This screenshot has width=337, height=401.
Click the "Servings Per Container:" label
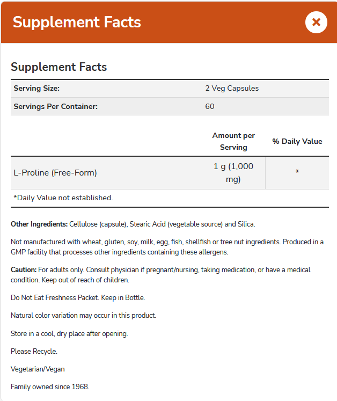56,106
